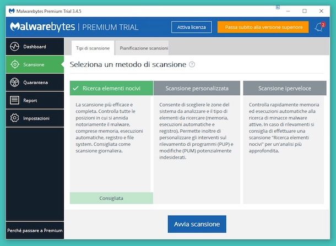Open the Dashboard section

[x=35, y=46]
